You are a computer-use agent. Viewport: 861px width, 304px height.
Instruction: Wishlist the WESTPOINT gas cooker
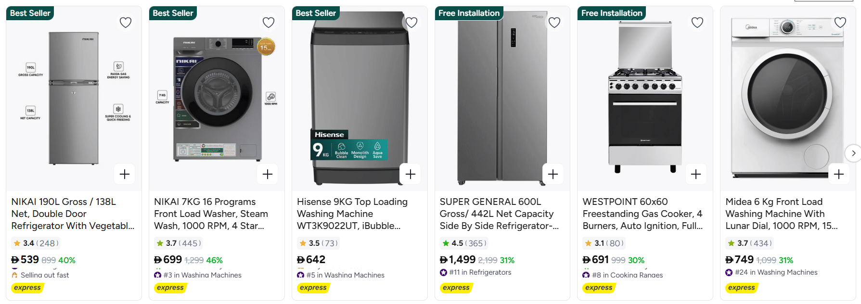click(697, 23)
